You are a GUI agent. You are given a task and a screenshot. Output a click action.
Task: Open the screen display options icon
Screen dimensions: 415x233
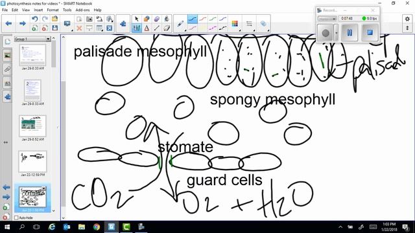(67, 24)
